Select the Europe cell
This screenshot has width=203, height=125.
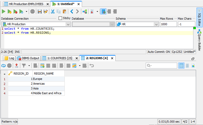(49, 79)
